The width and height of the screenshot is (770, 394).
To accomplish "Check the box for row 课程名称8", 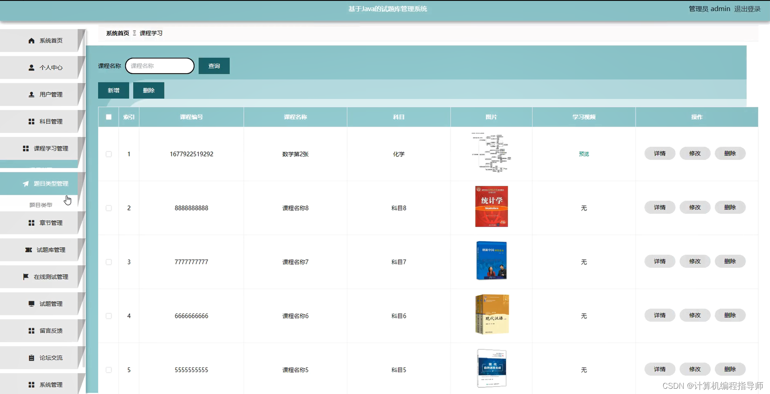I will [109, 208].
